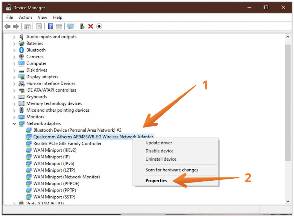The height and width of the screenshot is (217, 294).
Task: Expand the Bluetooth category
Action: (x=15, y=50)
